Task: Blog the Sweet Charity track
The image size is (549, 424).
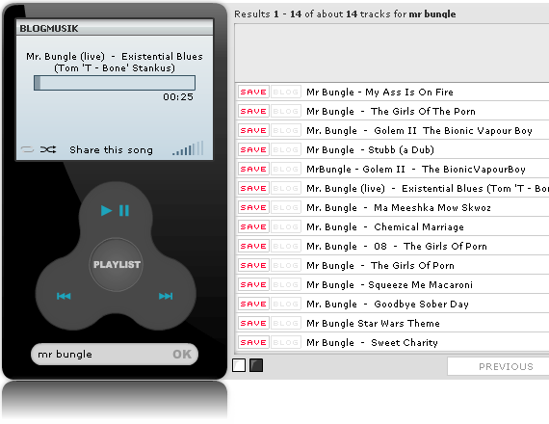Action: click(286, 343)
